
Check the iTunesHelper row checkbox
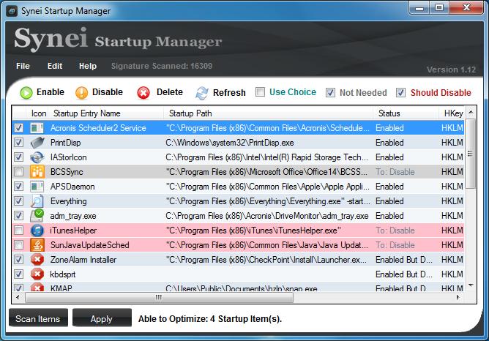[19, 231]
